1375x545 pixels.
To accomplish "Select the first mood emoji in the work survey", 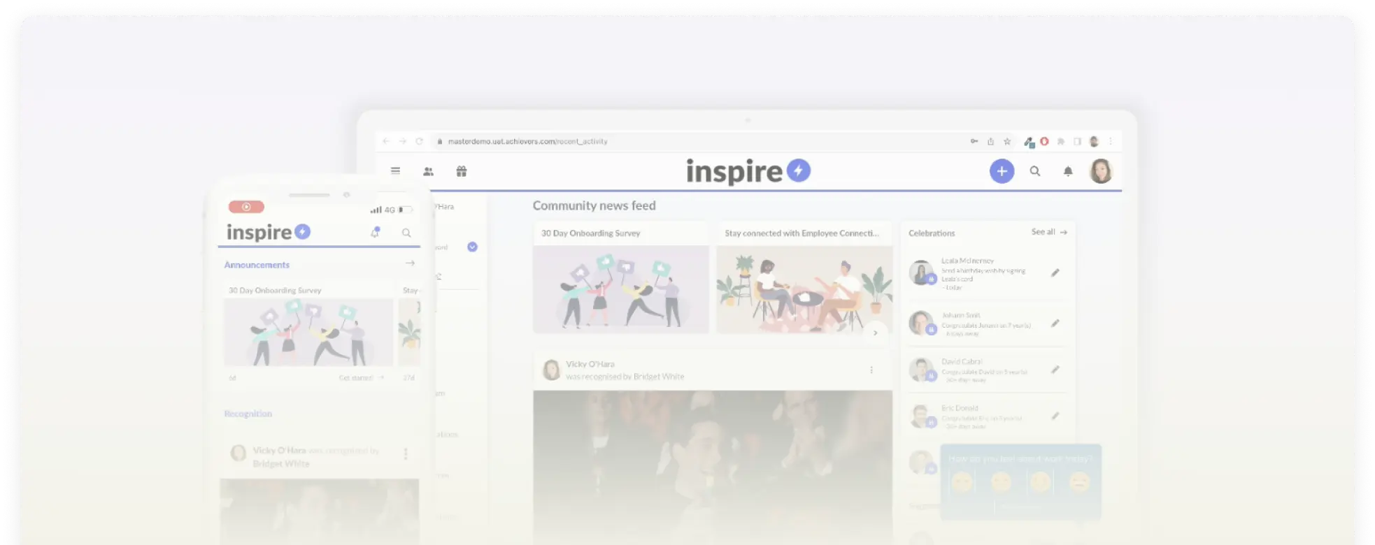I will [x=962, y=482].
